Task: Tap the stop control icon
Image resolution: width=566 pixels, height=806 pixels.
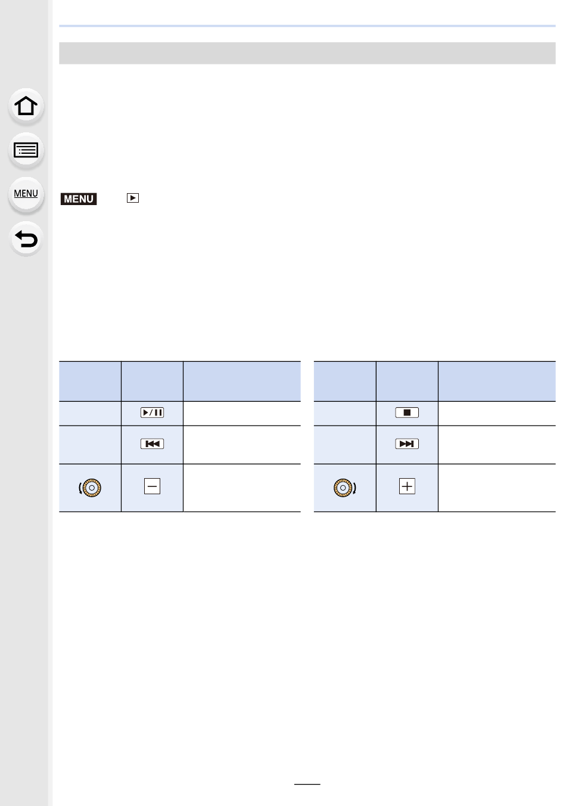Action: [x=407, y=413]
